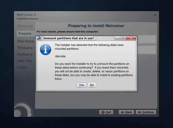This screenshot has width=173, height=128.
Task: Click the /dev/sda disk text
Action: point(60,56)
